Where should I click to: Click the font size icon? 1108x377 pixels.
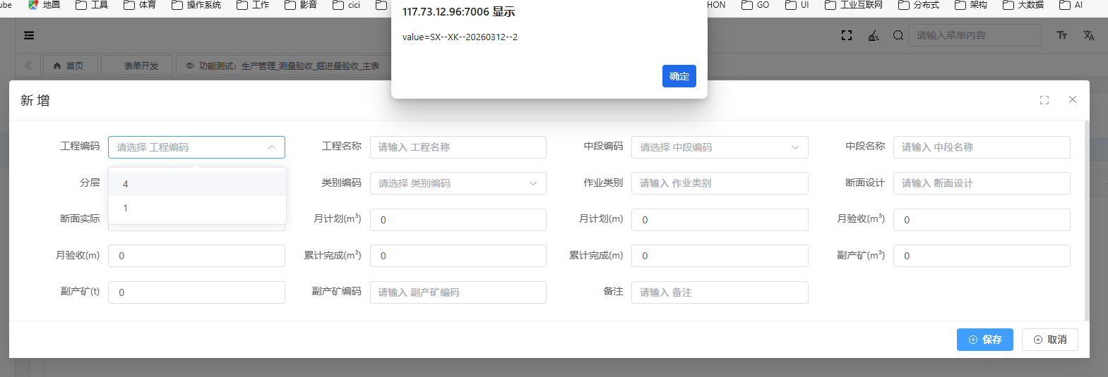point(1061,35)
